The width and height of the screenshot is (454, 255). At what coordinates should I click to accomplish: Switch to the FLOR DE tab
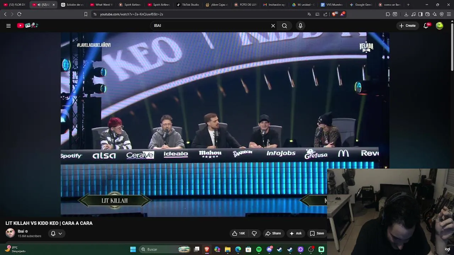[x=15, y=5]
